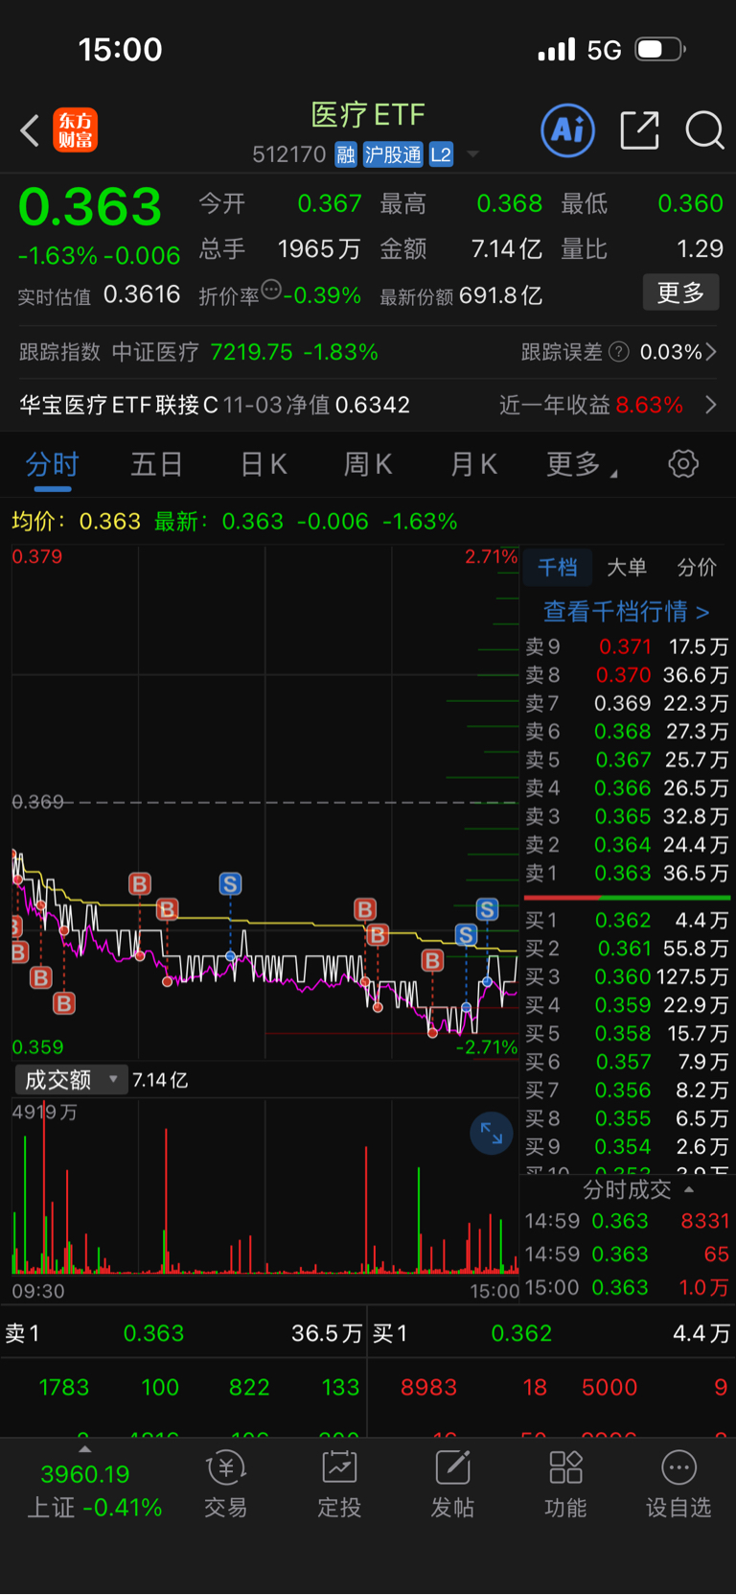
Task: Tap the 卖8 0.370 order row
Action: [x=627, y=675]
